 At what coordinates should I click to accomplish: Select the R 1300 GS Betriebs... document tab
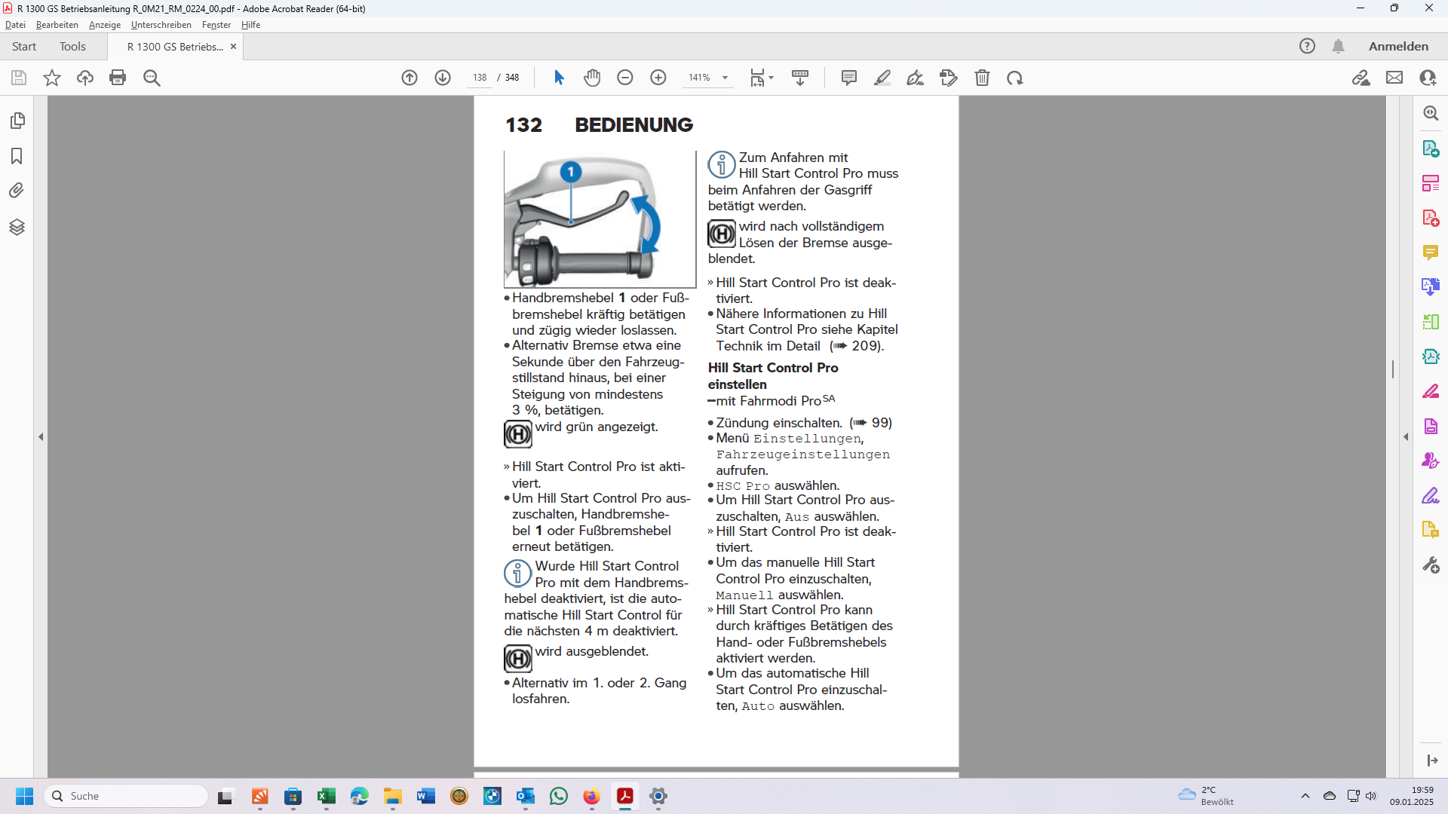(x=175, y=47)
